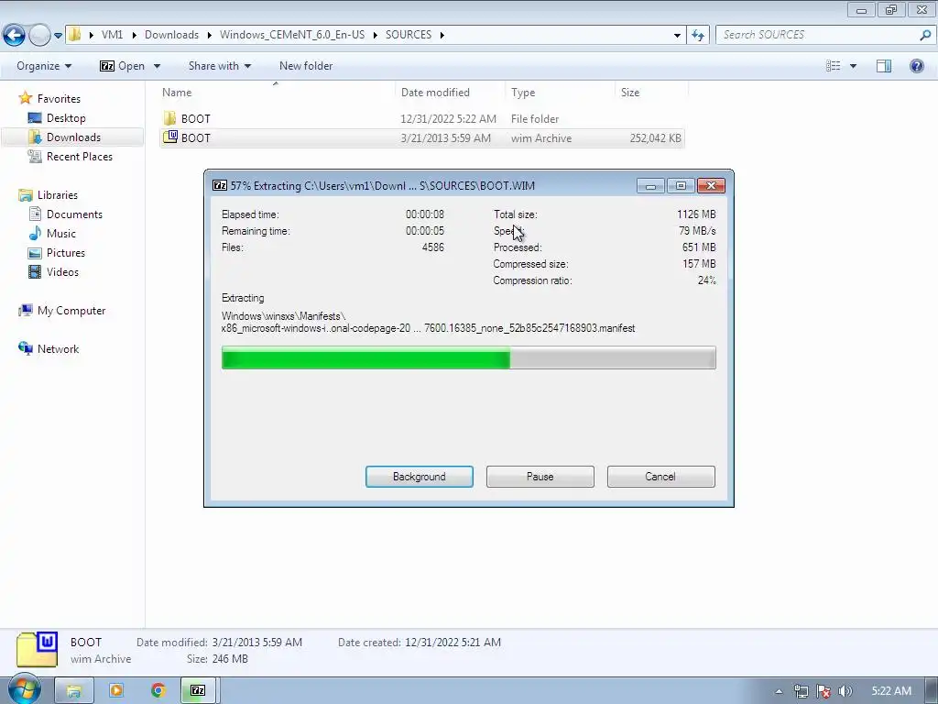This screenshot has width=938, height=704.
Task: Create a New folder
Action: [306, 66]
